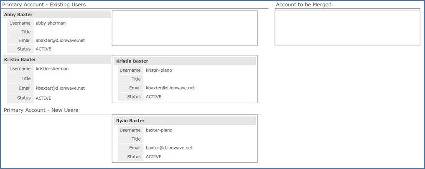Click ACTIVE status under Abby Baxter
This screenshot has width=425, height=169.
[x=43, y=49]
